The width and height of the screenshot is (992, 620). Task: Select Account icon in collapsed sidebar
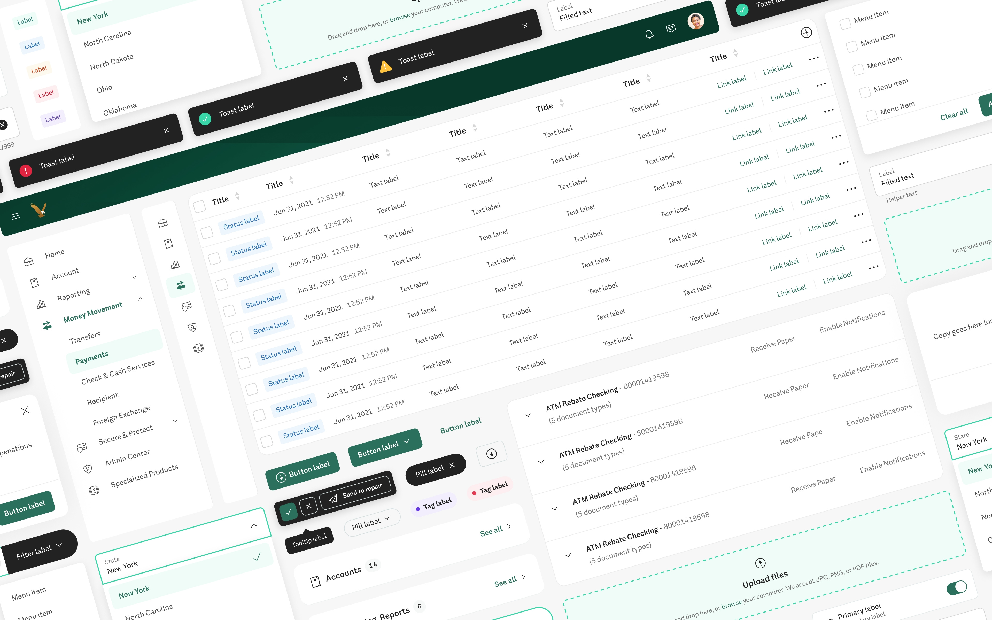pyautogui.click(x=168, y=244)
